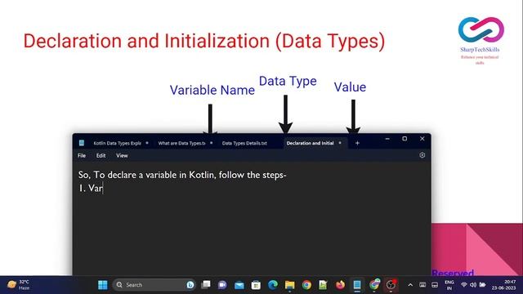The width and height of the screenshot is (523, 294).
Task: Open the Mail app from taskbar
Action: (x=239, y=285)
